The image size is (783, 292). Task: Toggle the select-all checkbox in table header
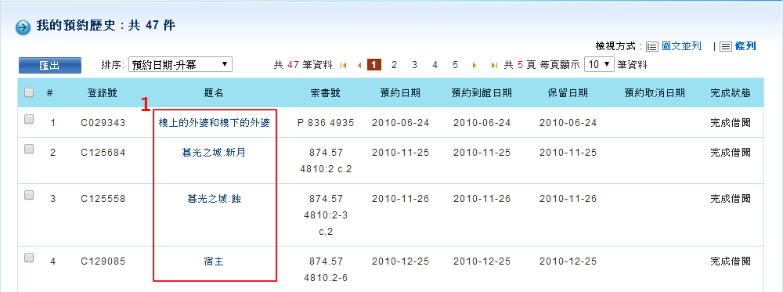[29, 92]
